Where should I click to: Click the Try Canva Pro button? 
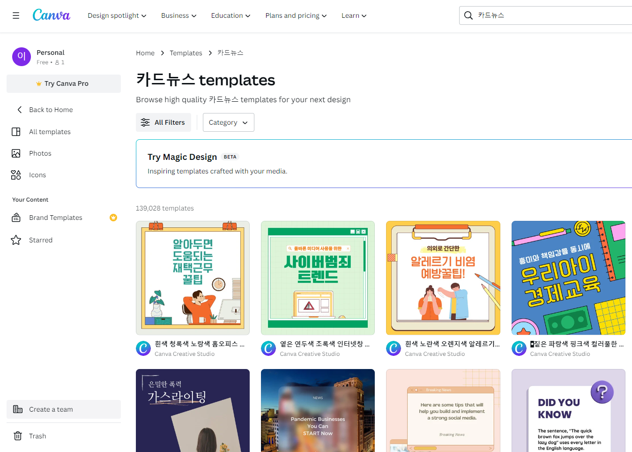(64, 83)
